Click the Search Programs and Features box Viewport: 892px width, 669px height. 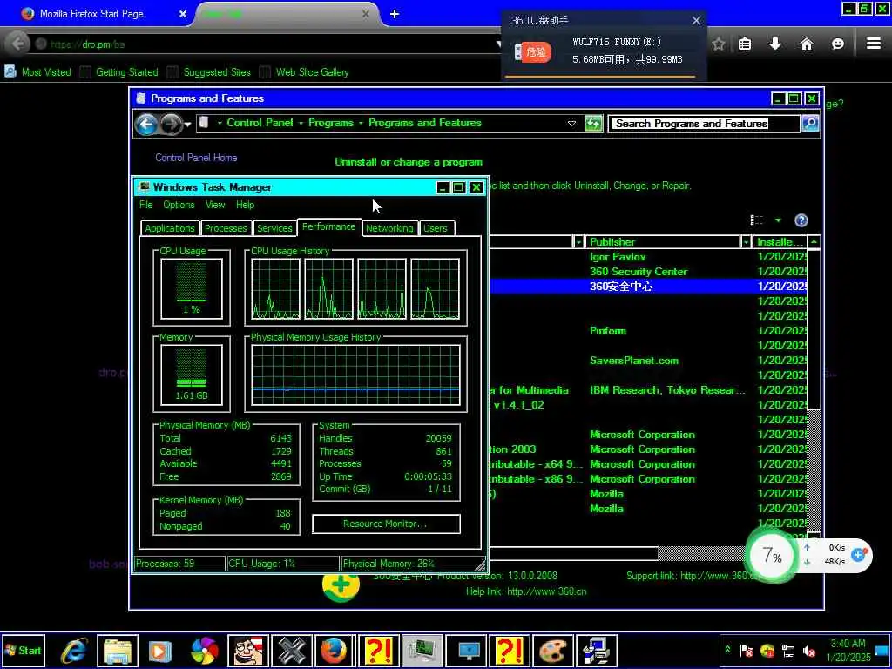(x=704, y=124)
